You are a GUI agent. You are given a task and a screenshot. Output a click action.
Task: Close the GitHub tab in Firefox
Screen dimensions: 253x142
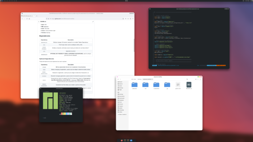pyautogui.click(x=34, y=16)
